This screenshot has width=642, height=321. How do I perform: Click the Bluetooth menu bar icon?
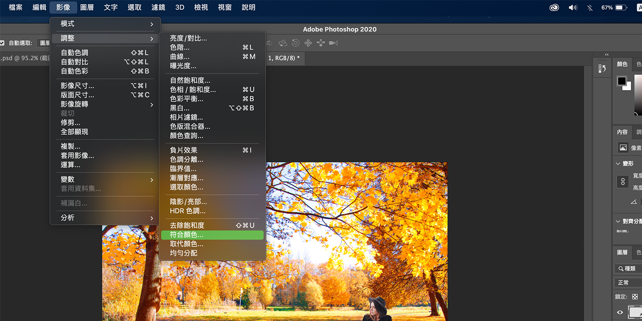point(590,7)
